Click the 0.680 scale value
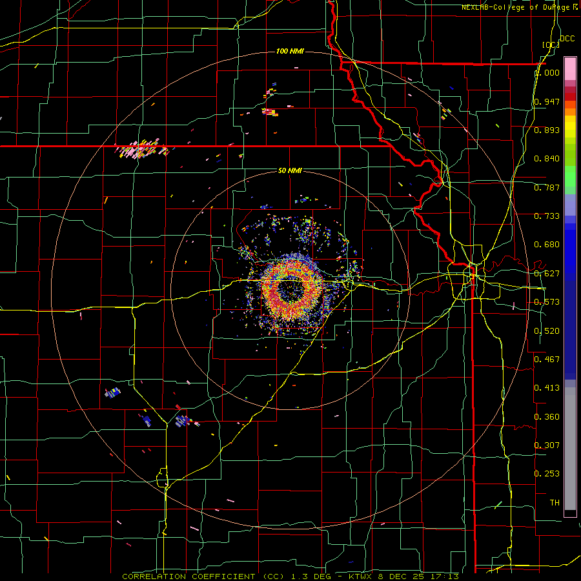 (x=547, y=245)
